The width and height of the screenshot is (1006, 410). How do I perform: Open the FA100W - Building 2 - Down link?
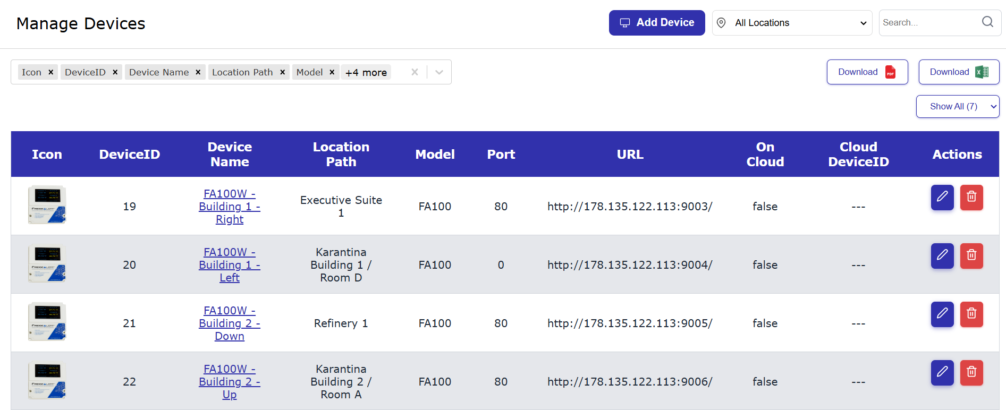(230, 323)
